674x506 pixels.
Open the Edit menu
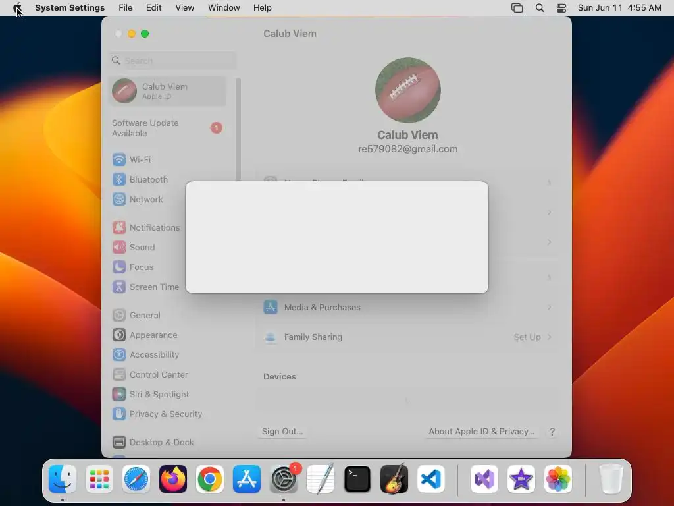pos(153,8)
